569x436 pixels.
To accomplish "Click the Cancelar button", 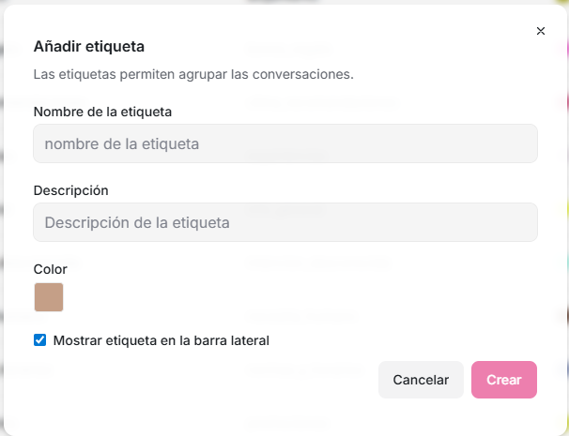I will 421,380.
